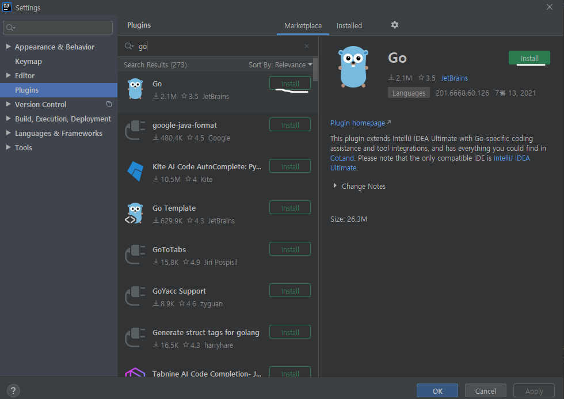The image size is (564, 399).
Task: Open the help question mark button
Action: coord(13,390)
